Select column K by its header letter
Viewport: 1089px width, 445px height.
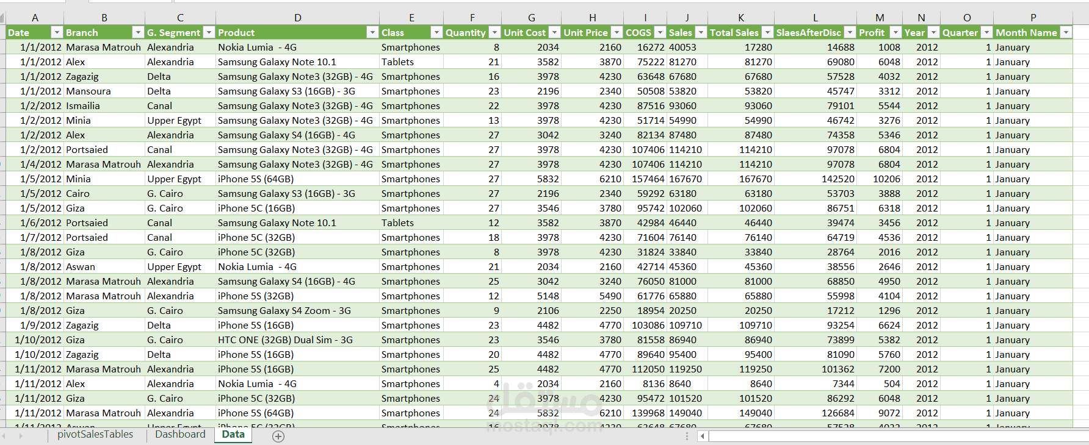click(741, 18)
